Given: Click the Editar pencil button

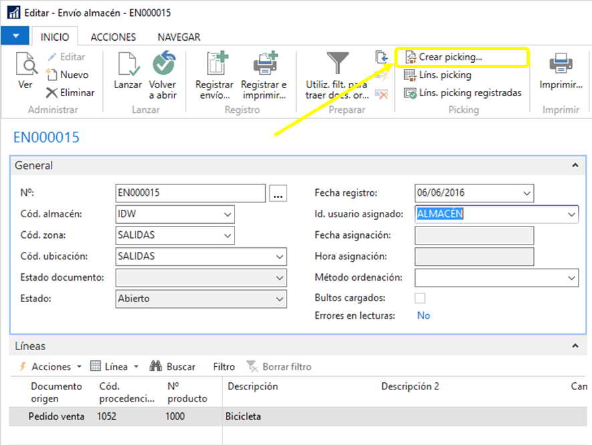Looking at the screenshot, I should pyautogui.click(x=66, y=57).
